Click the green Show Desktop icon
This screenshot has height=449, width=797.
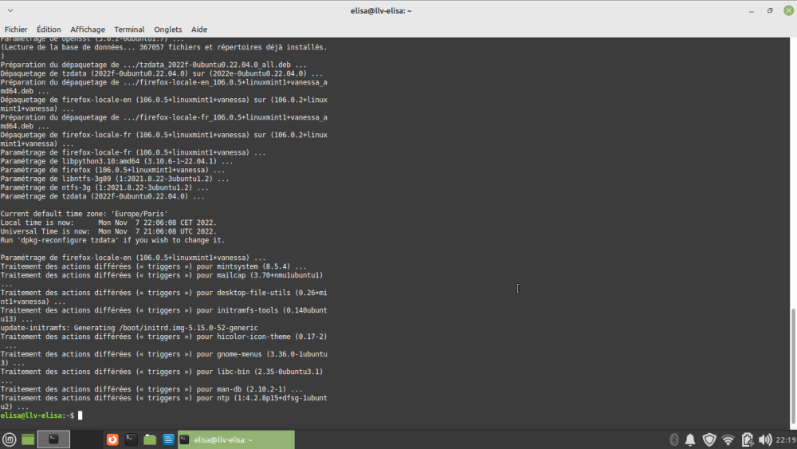(28, 439)
